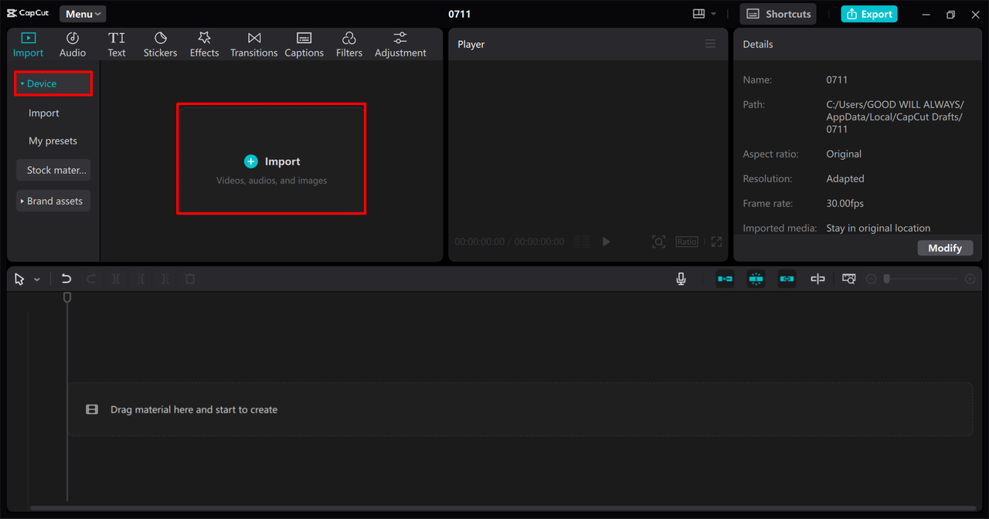Zoom in the timeline with plus icon
This screenshot has width=989, height=519.
coord(970,279)
